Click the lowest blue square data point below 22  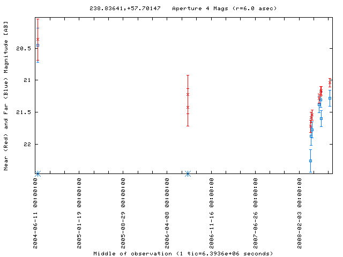point(311,161)
